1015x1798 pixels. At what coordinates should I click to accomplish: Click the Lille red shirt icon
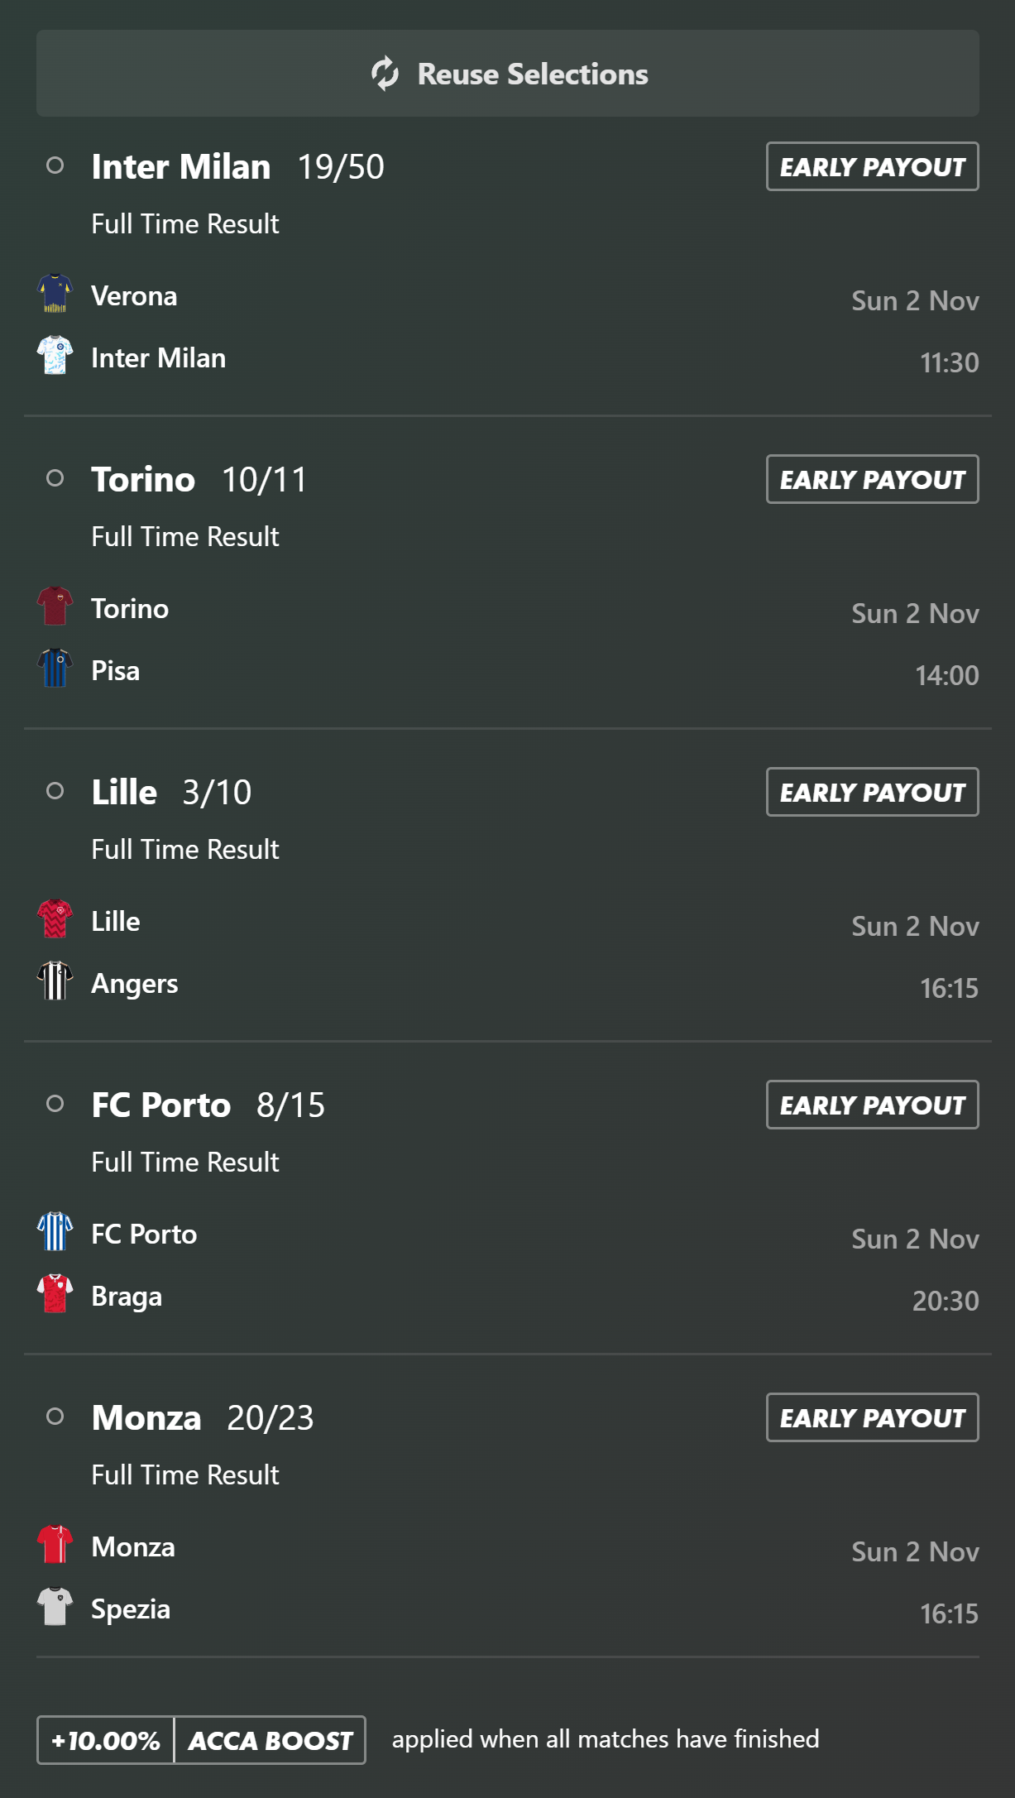(55, 919)
